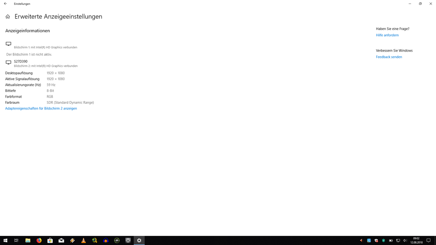Click the clock showing 09:02

click(x=416, y=241)
